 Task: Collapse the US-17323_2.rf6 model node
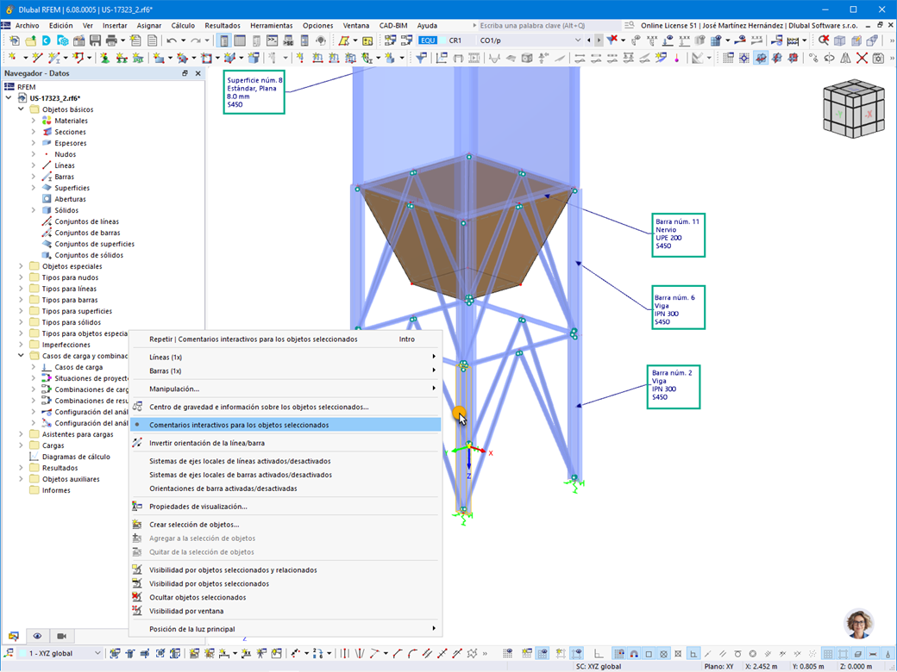(x=9, y=98)
